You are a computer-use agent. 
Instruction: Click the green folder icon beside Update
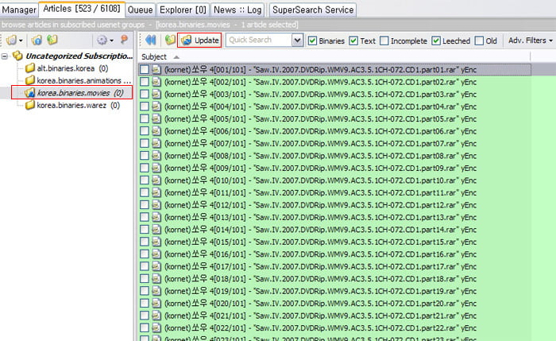pos(168,40)
